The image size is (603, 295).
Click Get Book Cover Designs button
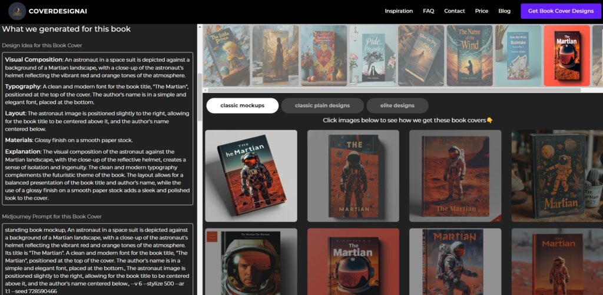pyautogui.click(x=561, y=11)
